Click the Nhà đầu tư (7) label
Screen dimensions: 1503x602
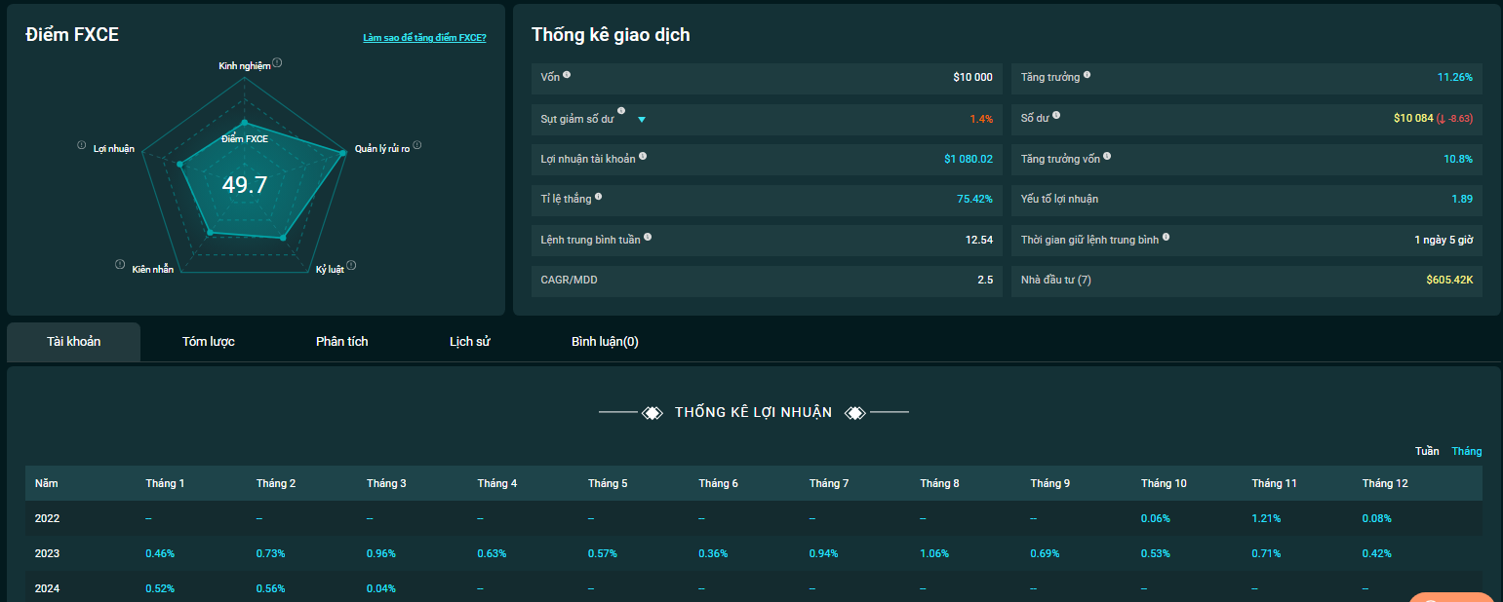[1056, 281]
